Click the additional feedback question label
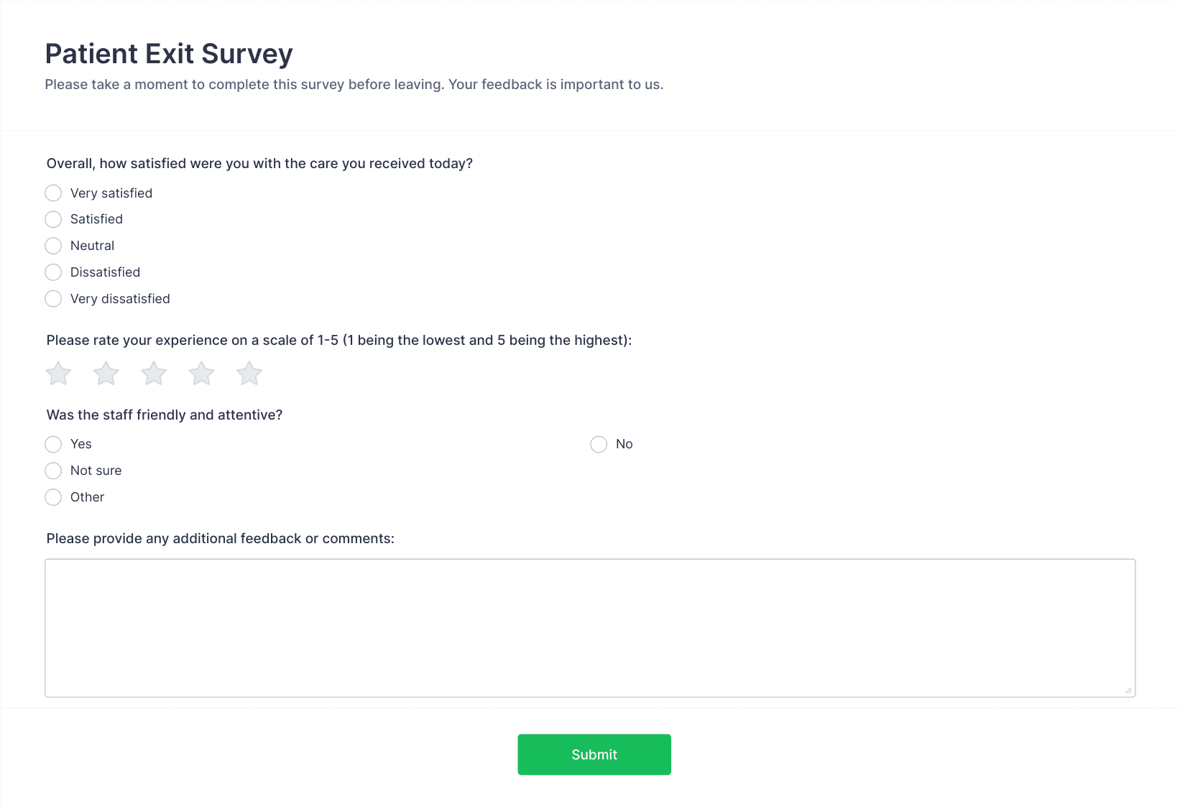1180x809 pixels. (x=221, y=539)
